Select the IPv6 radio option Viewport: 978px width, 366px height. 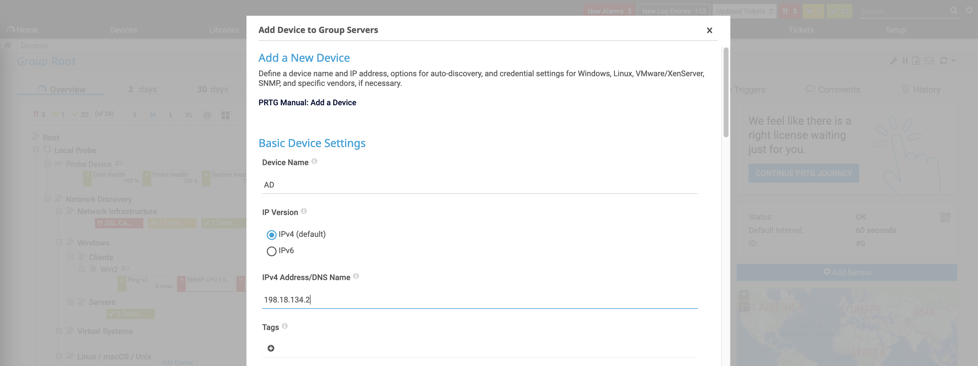pyautogui.click(x=272, y=251)
